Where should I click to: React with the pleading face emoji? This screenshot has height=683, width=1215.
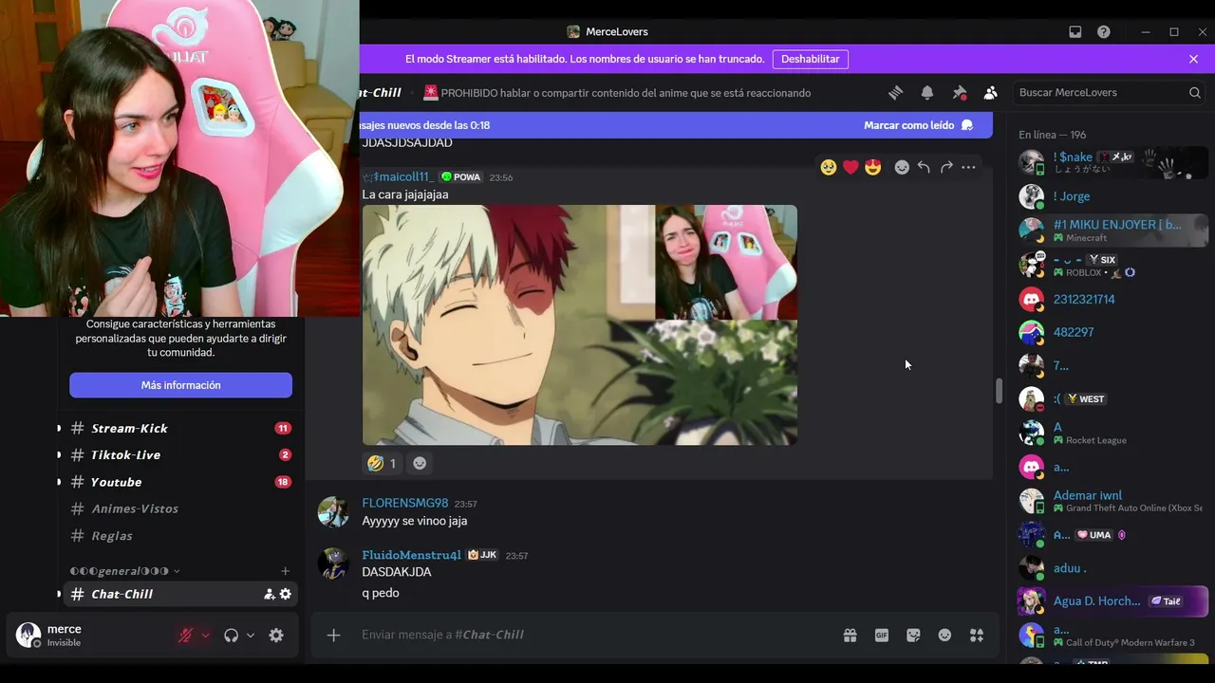(x=829, y=167)
